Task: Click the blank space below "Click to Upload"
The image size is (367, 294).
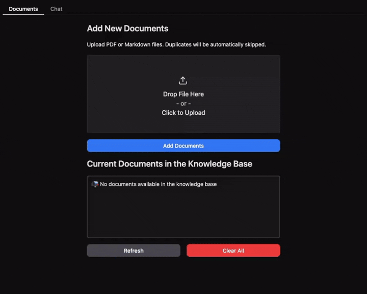Action: 183,125
